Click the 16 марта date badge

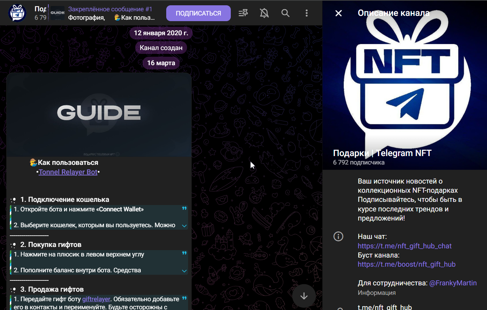pos(161,63)
